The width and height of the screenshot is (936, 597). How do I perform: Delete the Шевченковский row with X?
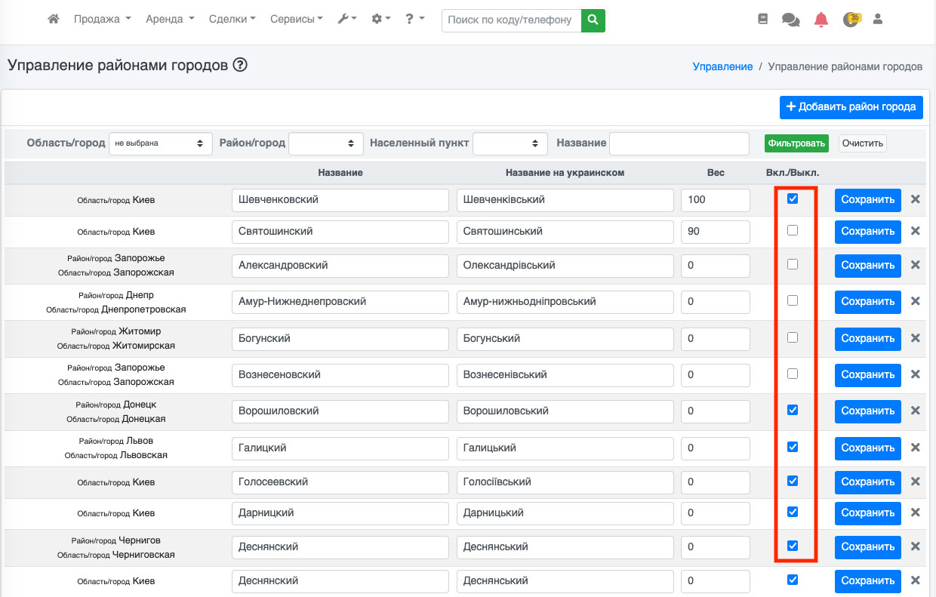click(x=915, y=199)
